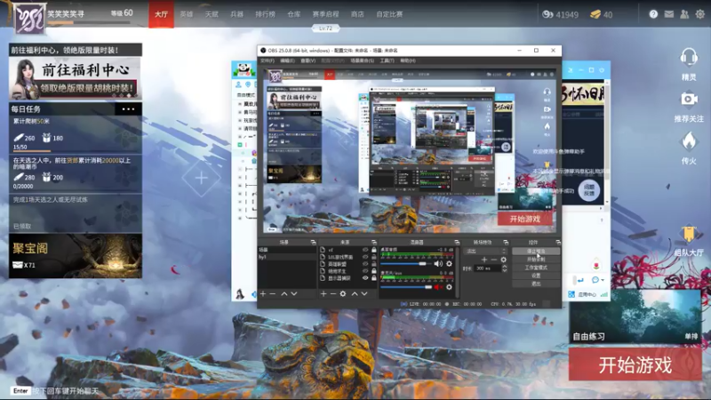Expand the Lv.72 season level tab
The image size is (711, 400).
click(325, 28)
